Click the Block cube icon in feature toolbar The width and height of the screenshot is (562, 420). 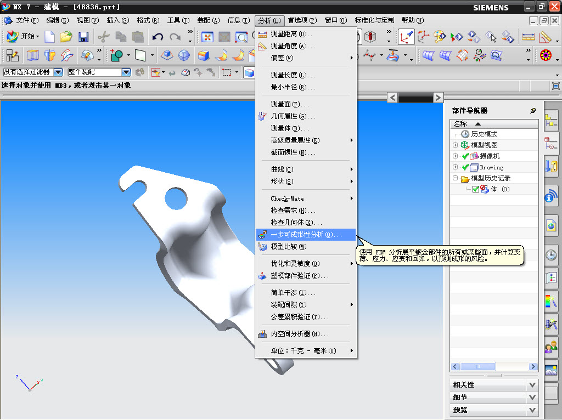(204, 55)
